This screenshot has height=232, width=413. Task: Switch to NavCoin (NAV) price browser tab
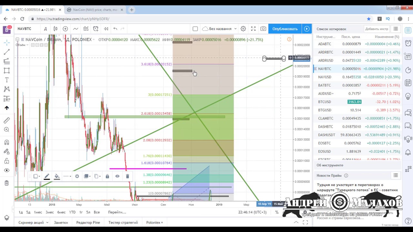click(x=95, y=10)
